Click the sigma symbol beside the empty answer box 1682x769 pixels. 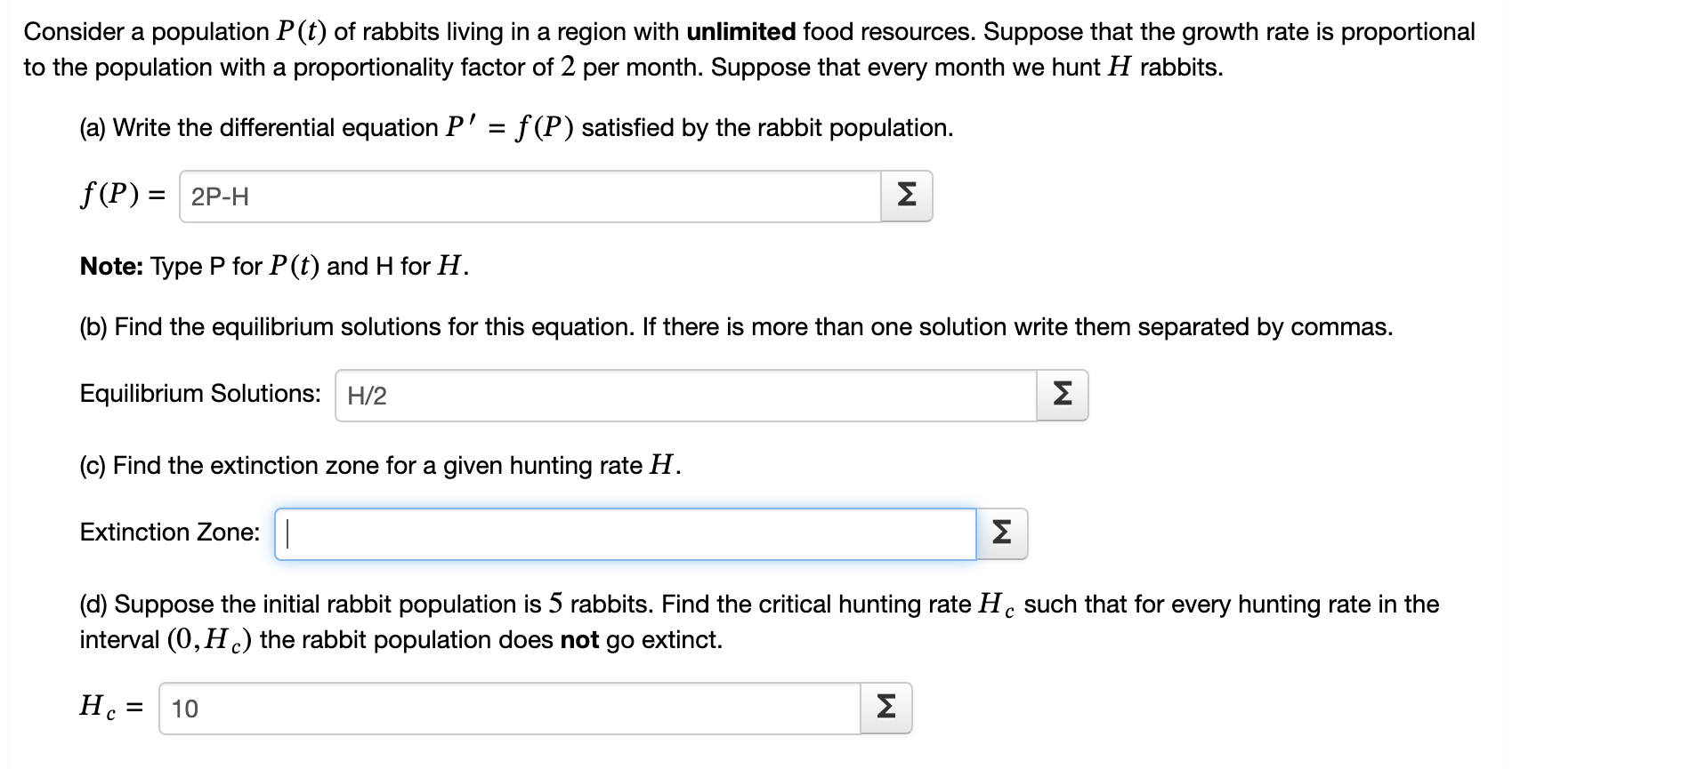click(x=1001, y=533)
